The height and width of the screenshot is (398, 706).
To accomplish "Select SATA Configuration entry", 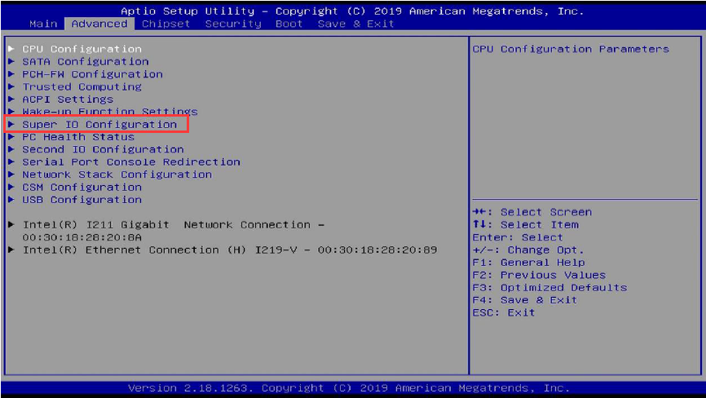I will (x=85, y=61).
